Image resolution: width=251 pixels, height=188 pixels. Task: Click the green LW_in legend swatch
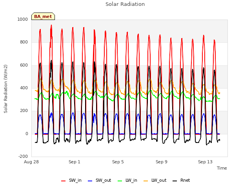pyautogui.click(x=120, y=181)
